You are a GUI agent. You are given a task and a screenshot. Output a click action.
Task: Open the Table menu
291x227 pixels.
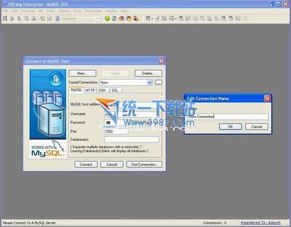pos(51,11)
